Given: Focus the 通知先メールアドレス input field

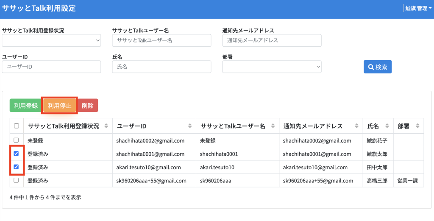Looking at the screenshot, I should tap(272, 40).
